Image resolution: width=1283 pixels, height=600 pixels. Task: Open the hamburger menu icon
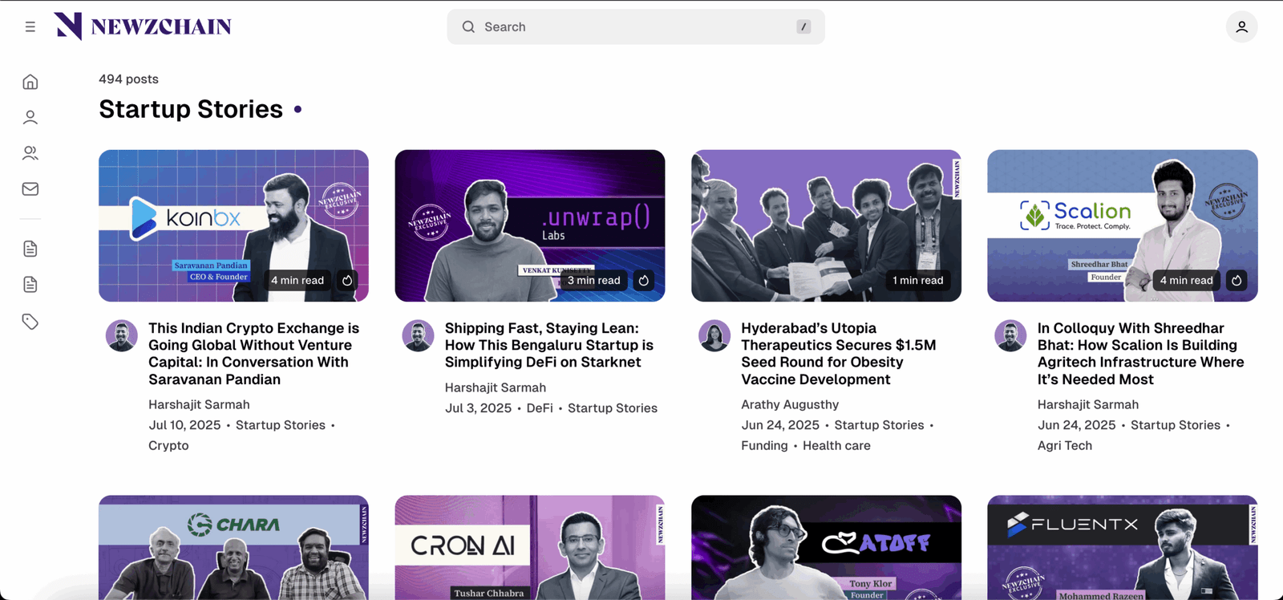[30, 26]
